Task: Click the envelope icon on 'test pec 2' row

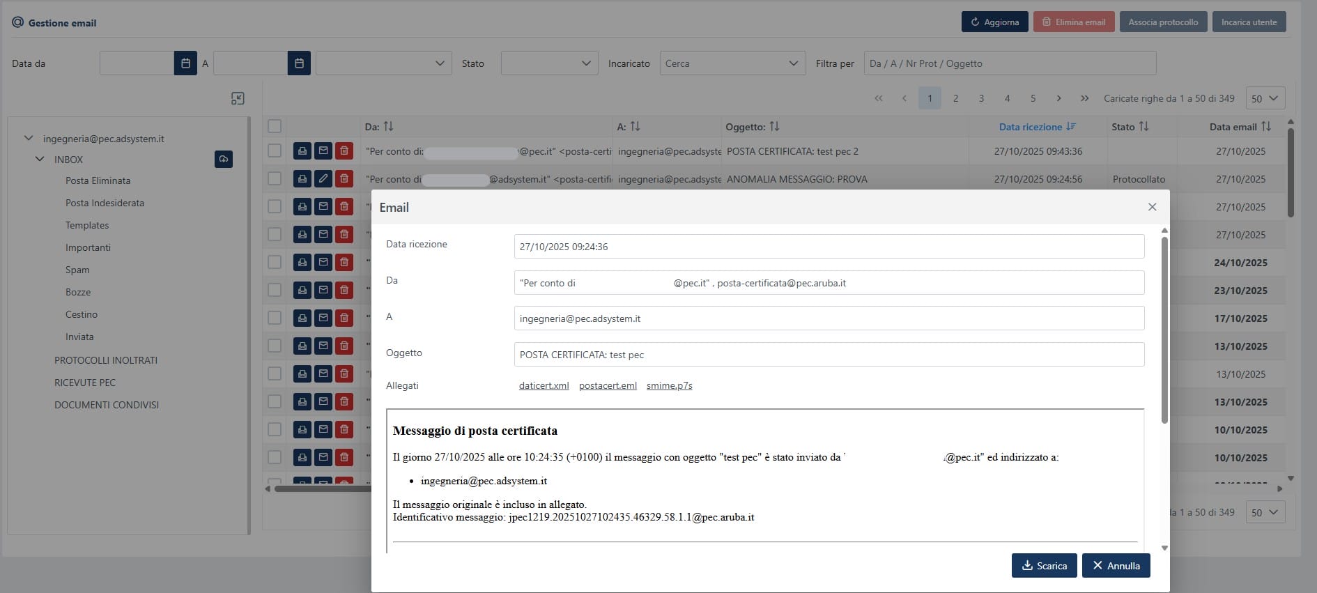Action: coord(323,151)
